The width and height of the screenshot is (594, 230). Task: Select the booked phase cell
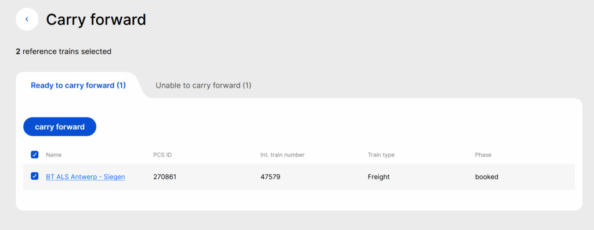pyautogui.click(x=487, y=177)
